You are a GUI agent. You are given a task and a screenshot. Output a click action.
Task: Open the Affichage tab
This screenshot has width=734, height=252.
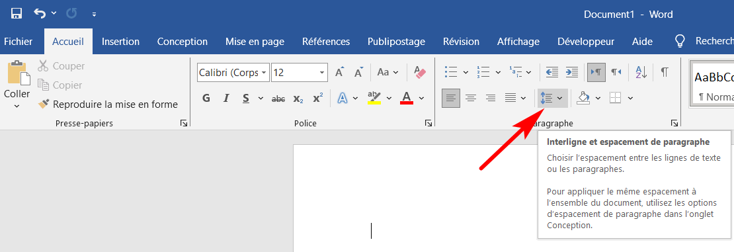[x=518, y=42]
